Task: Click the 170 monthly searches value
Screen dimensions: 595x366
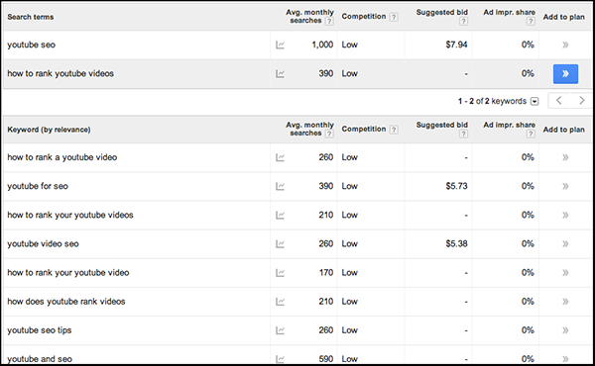Action: click(x=326, y=272)
